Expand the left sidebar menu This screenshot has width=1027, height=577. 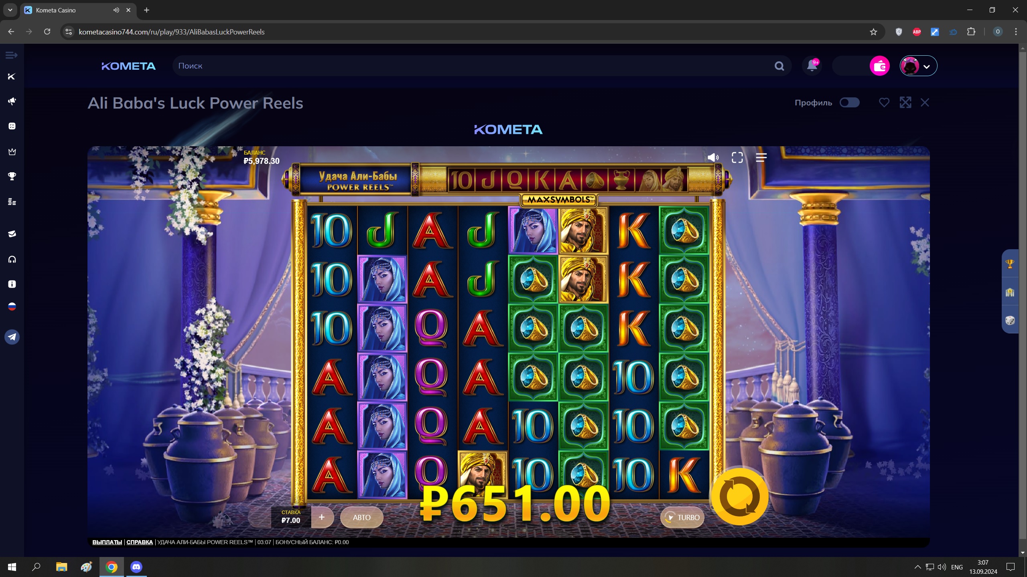click(12, 55)
